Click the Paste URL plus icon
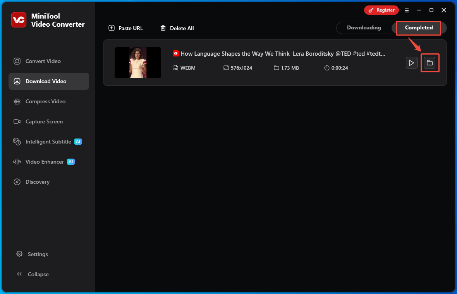The height and width of the screenshot is (294, 457). coord(112,28)
